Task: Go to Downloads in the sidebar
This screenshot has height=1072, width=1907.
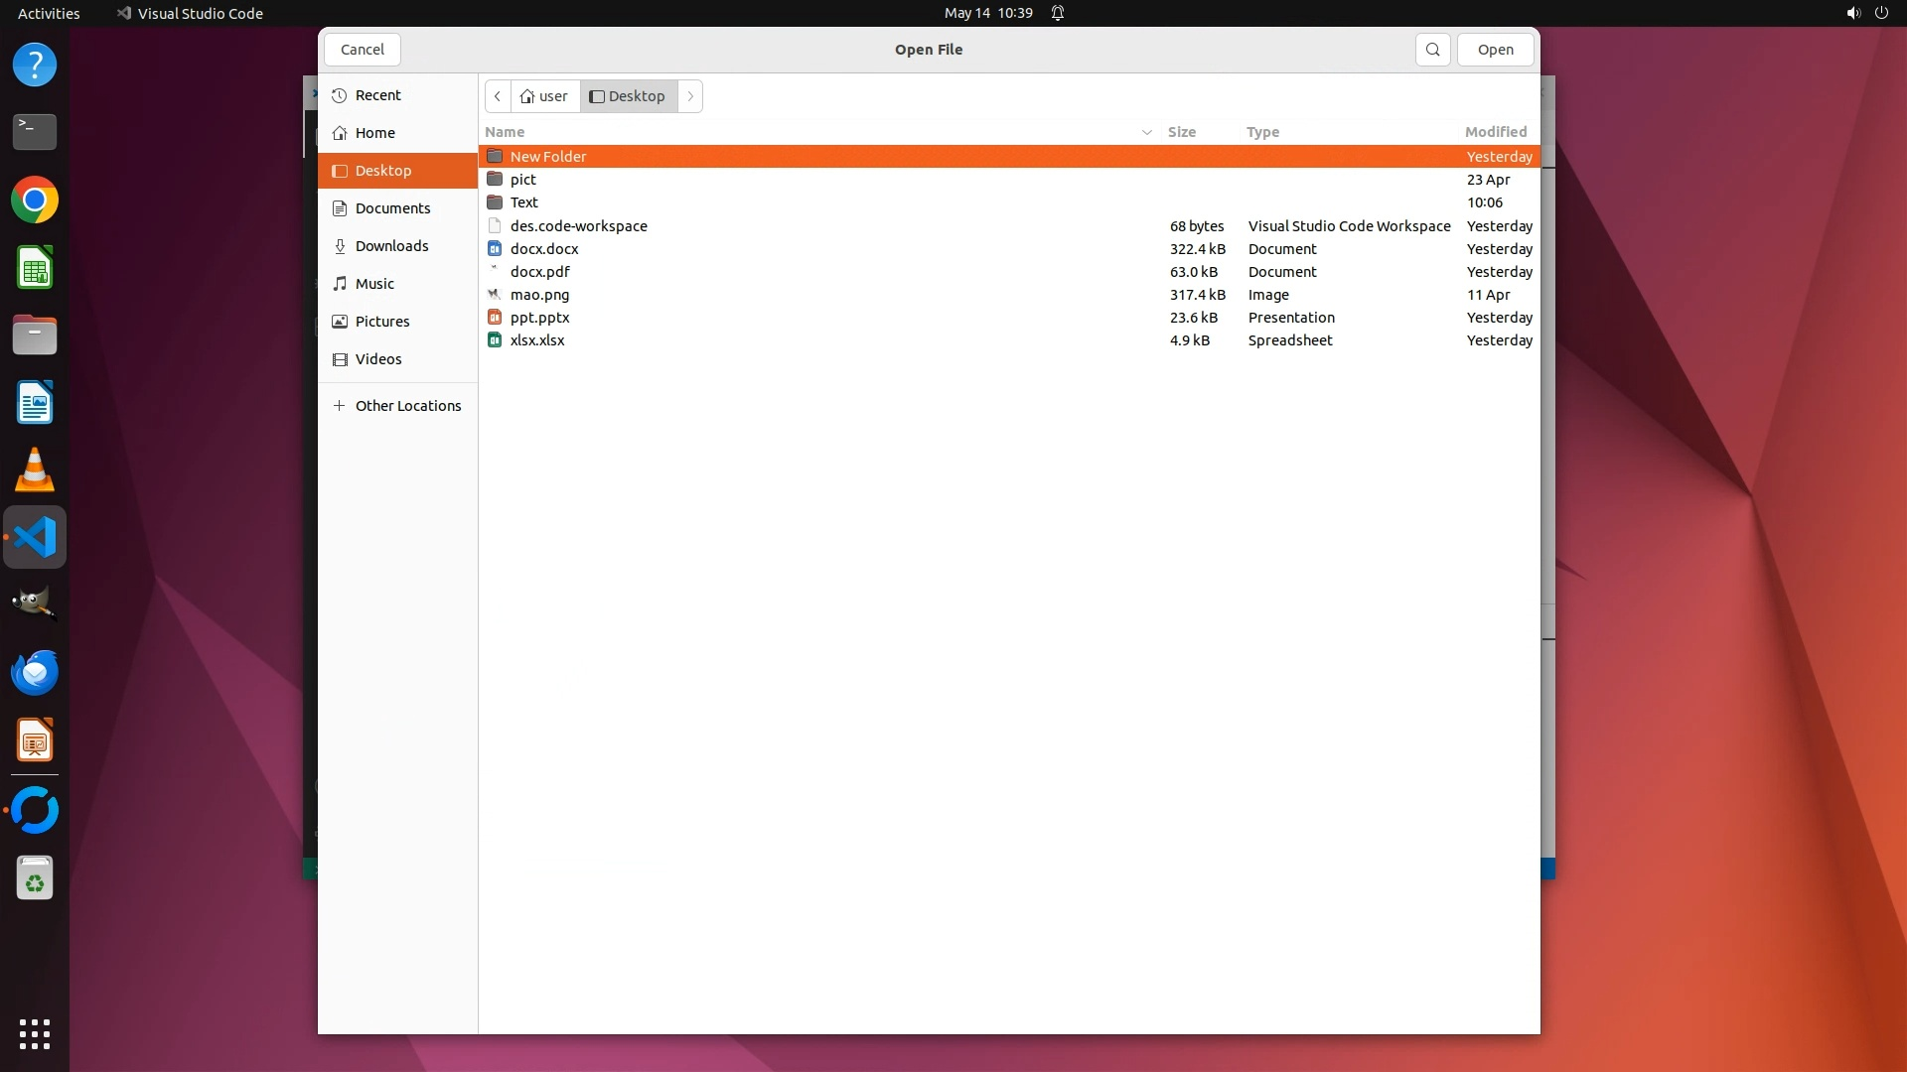Action: pos(391,246)
